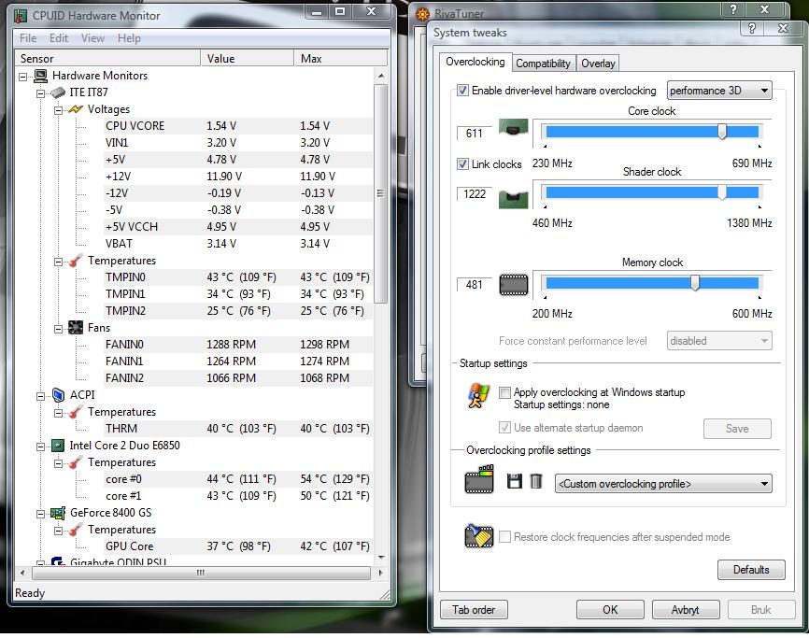Click the restore clock frequencies brush icon
This screenshot has height=638, width=809.
(x=479, y=536)
